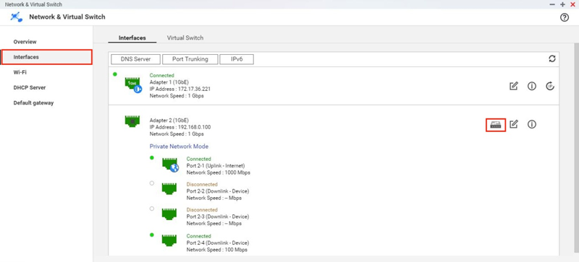Click the refresh icon above the adapter list
The height and width of the screenshot is (262, 579).
pos(552,58)
